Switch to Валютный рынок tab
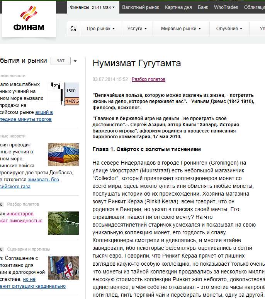The image size is (265, 299). [140, 7]
